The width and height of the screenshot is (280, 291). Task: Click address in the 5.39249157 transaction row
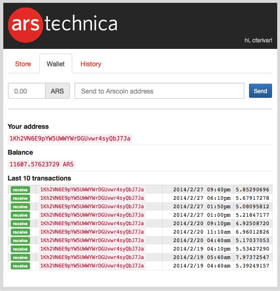(92, 266)
